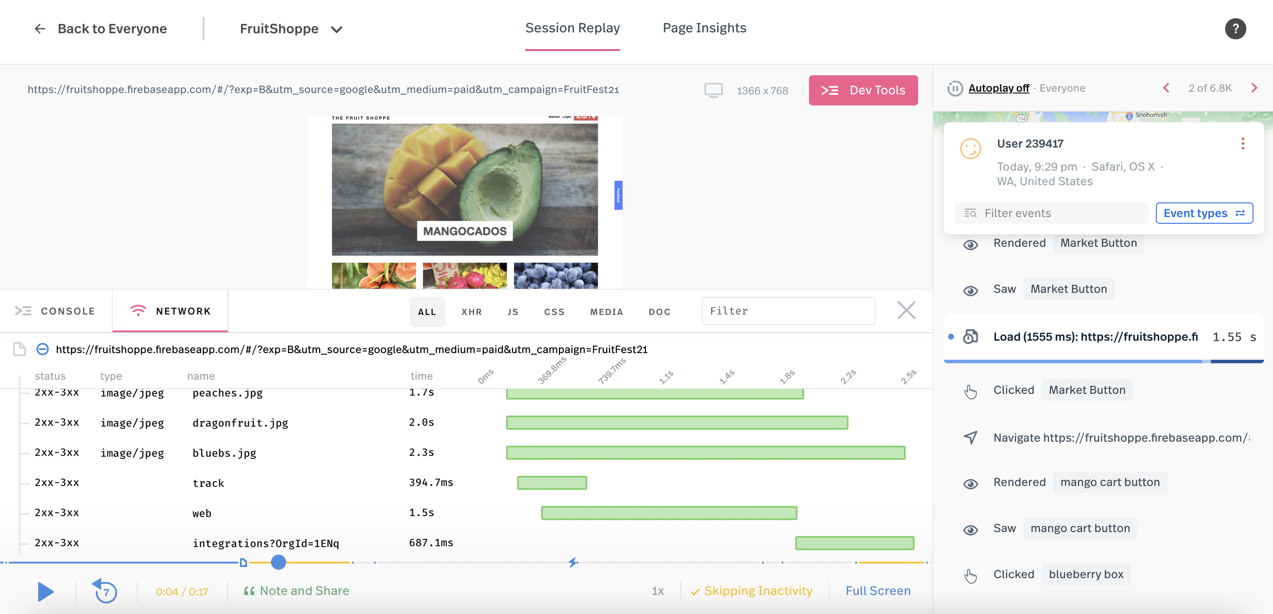Click the CONSOLE tab in dev tools

point(57,311)
